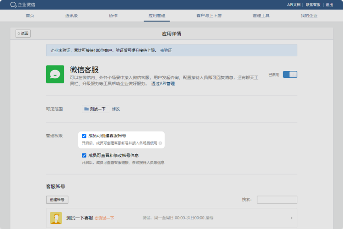Click the 周一至周日 00:00-次日00:00 接待 text
Viewport: 343px width, 229px height.
(183, 218)
